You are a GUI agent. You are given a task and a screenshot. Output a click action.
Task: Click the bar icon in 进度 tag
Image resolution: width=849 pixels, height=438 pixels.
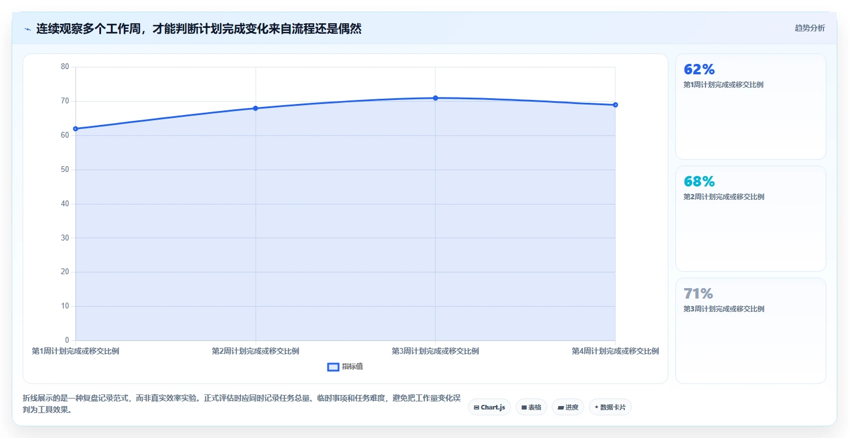click(560, 408)
